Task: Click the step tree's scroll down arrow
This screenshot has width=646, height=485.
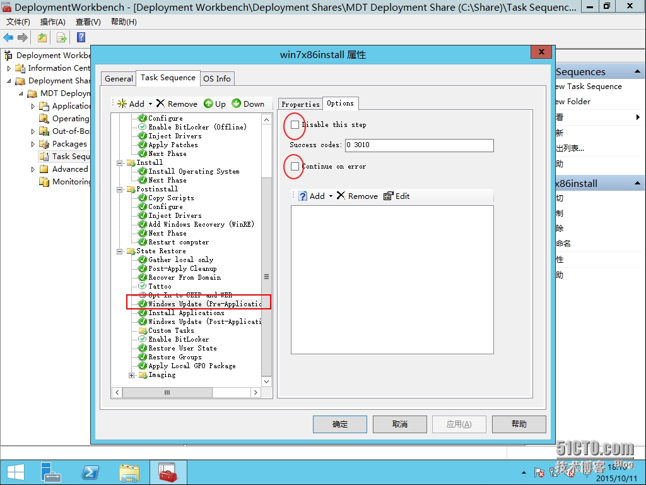Action: (x=267, y=382)
